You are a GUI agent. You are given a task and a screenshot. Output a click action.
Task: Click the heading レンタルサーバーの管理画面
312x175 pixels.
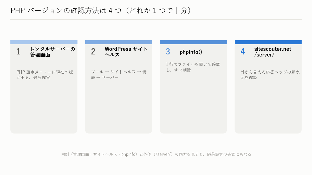pos(53,52)
